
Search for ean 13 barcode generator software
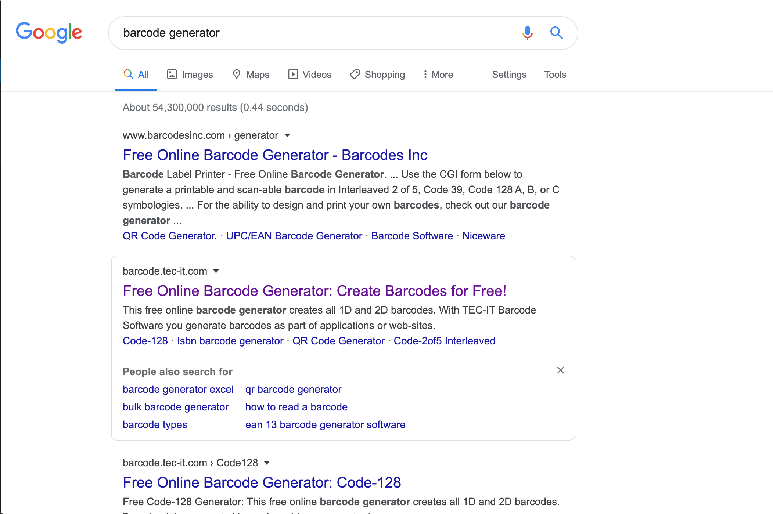325,424
